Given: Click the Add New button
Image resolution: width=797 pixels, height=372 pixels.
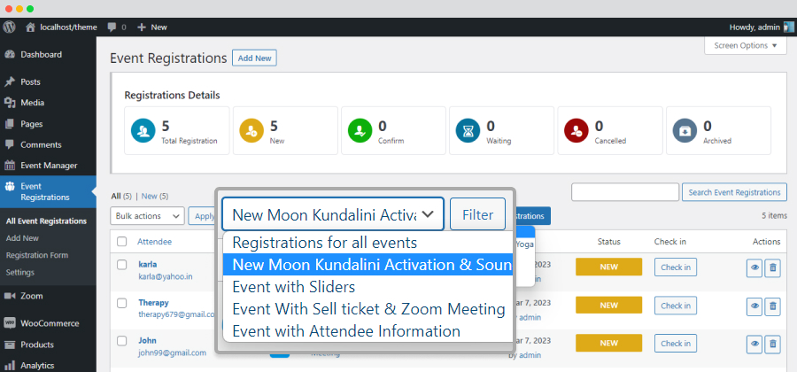Looking at the screenshot, I should tap(255, 58).
